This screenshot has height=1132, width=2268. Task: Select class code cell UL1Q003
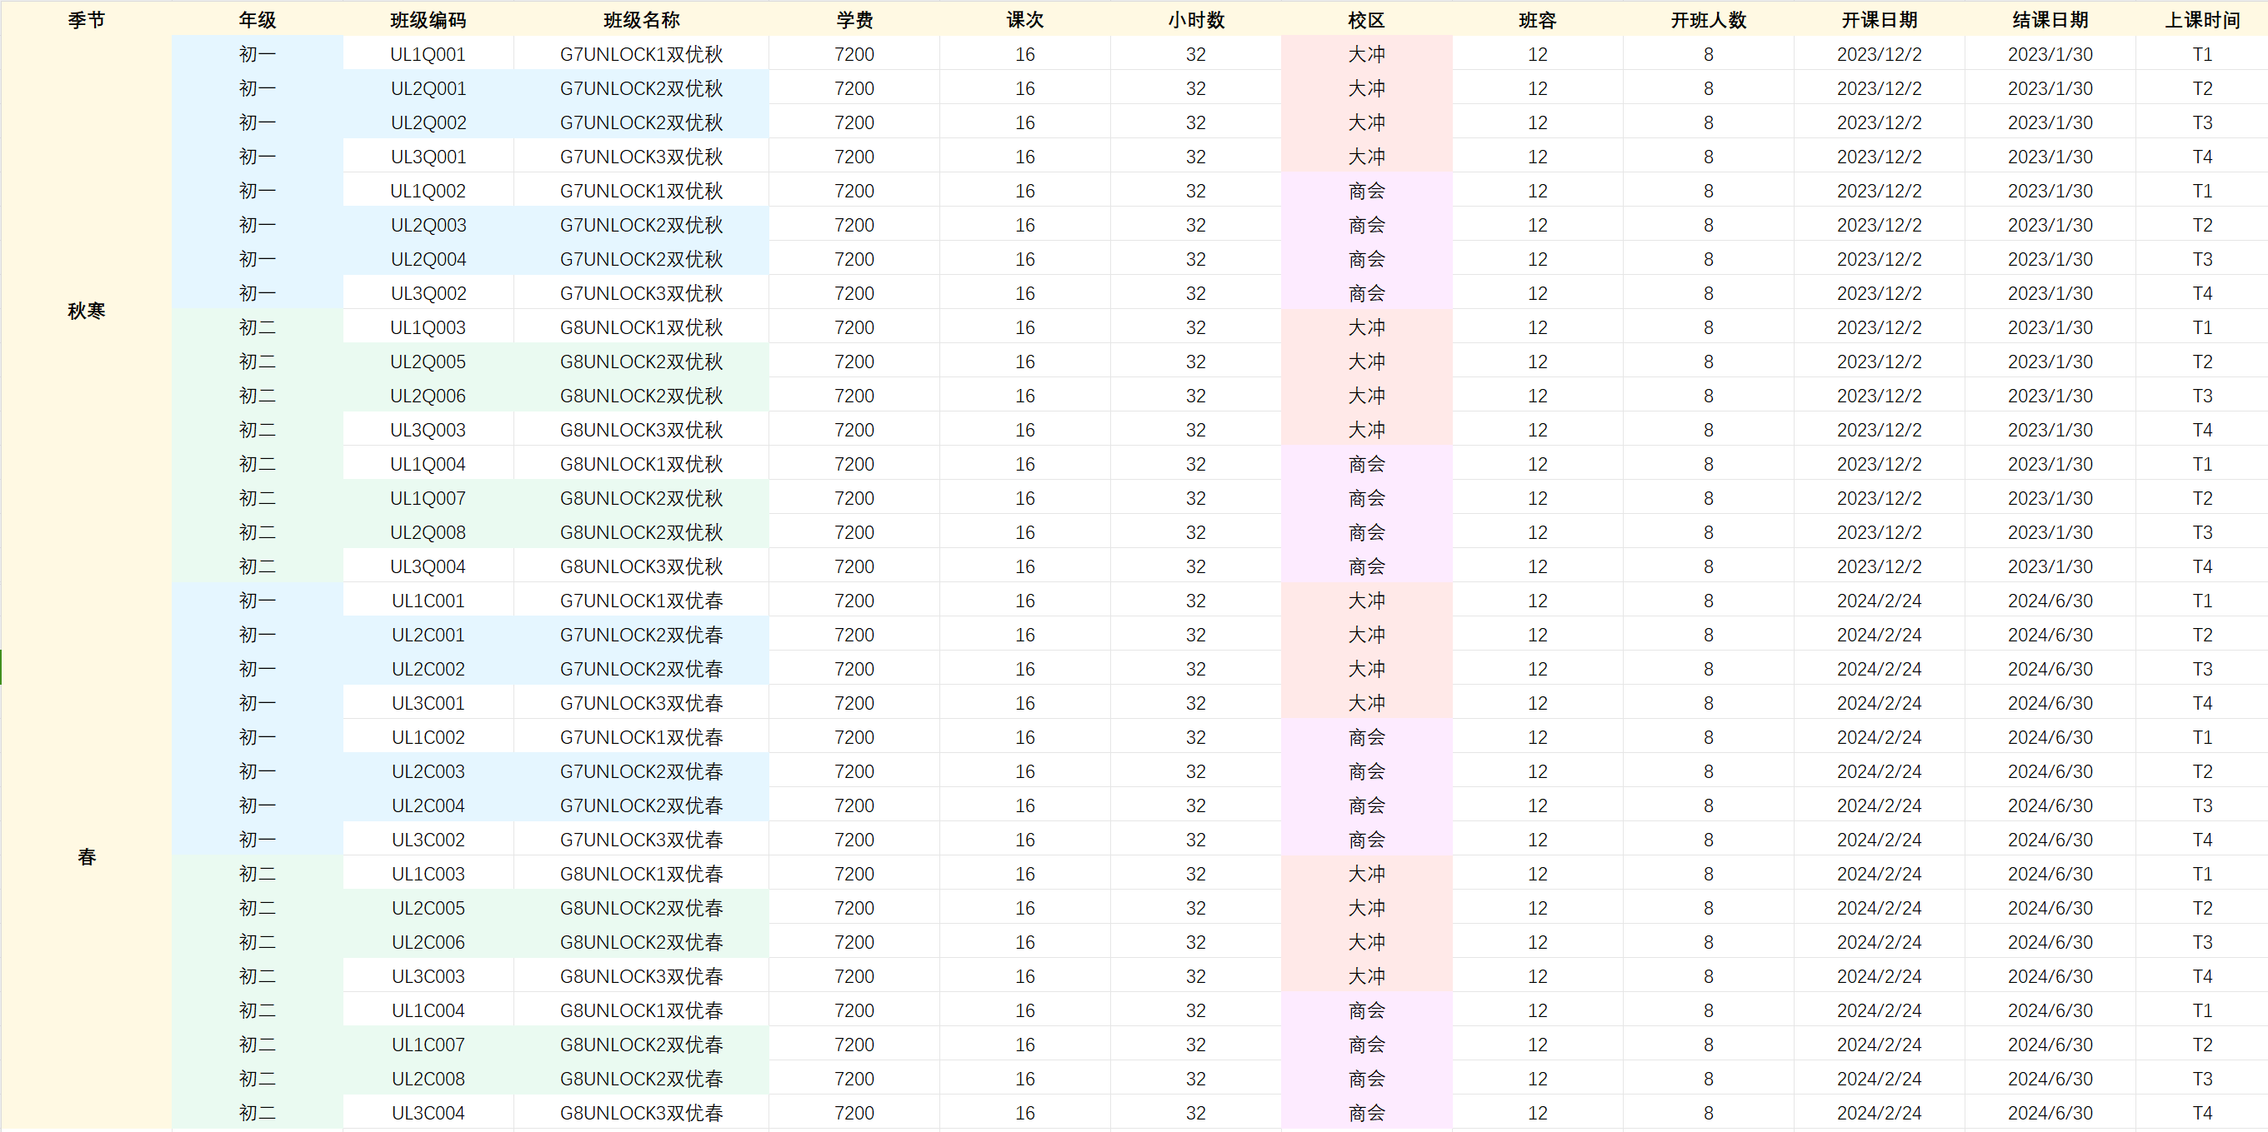tap(428, 327)
